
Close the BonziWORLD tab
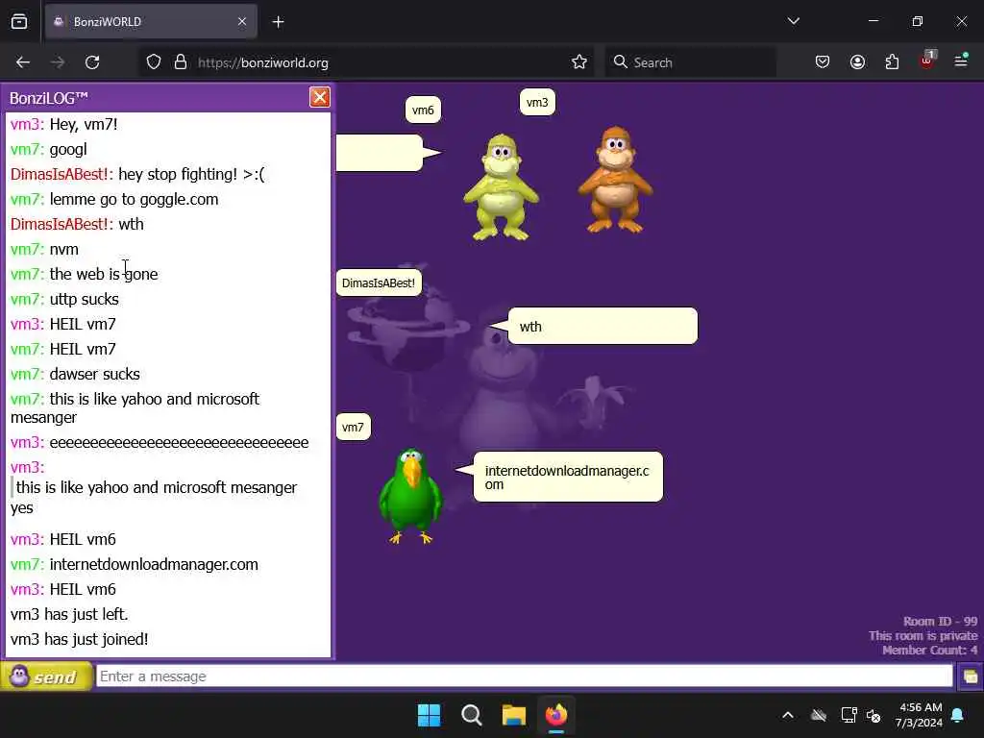coord(242,22)
